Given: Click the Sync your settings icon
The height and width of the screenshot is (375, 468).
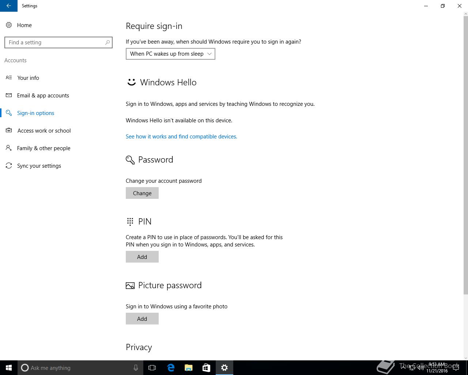Looking at the screenshot, I should click(x=9, y=166).
